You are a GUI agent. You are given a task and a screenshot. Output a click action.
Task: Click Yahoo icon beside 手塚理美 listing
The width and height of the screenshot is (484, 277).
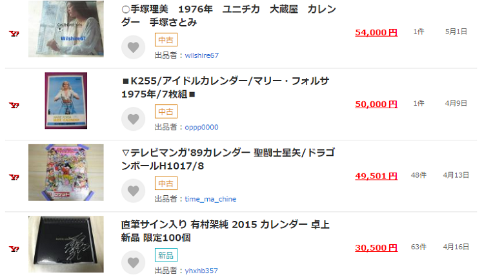[14, 33]
